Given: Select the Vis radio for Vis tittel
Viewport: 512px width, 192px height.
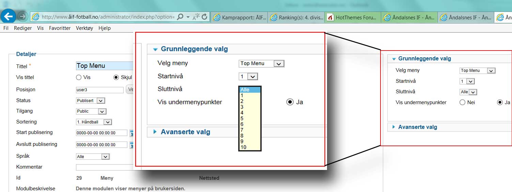Looking at the screenshot, I should (x=79, y=77).
